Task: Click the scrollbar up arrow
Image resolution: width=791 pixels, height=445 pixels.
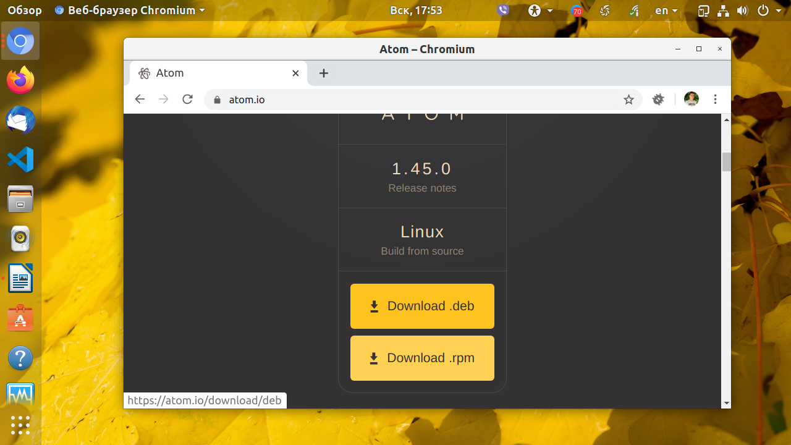Action: pos(727,119)
